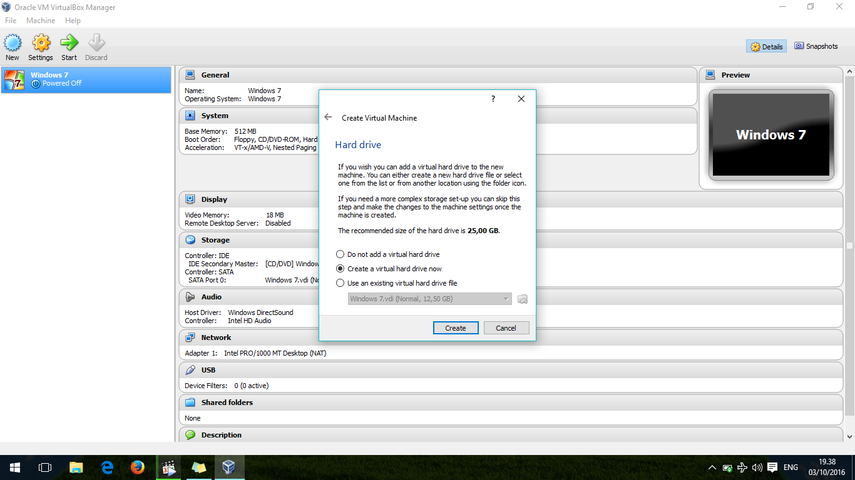Close the Create Virtual Machine dialog
This screenshot has width=855, height=480.
[521, 99]
